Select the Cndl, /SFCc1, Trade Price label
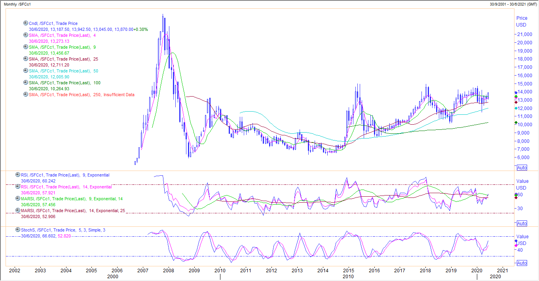The height and width of the screenshot is (281, 539). pyautogui.click(x=53, y=24)
